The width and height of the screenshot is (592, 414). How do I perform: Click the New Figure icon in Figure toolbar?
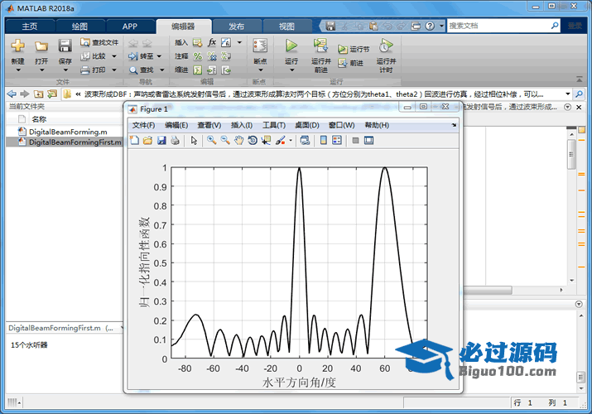pyautogui.click(x=134, y=141)
